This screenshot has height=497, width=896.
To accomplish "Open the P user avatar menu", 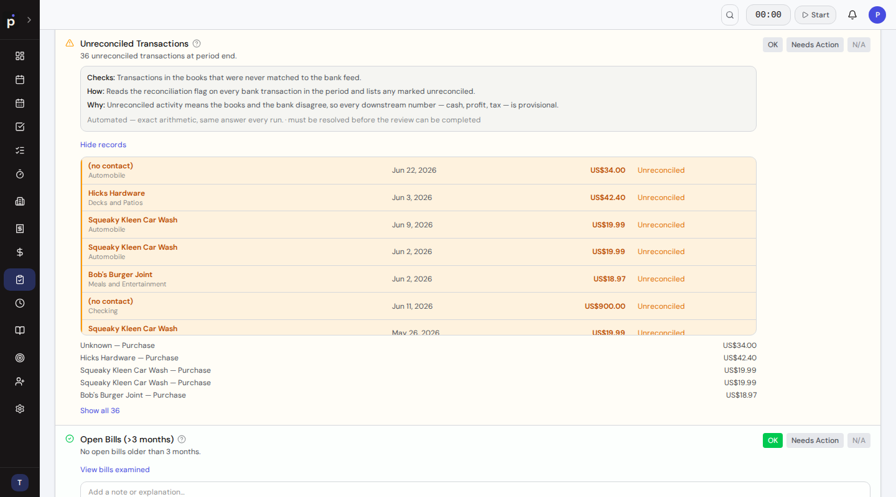I will pos(877,15).
